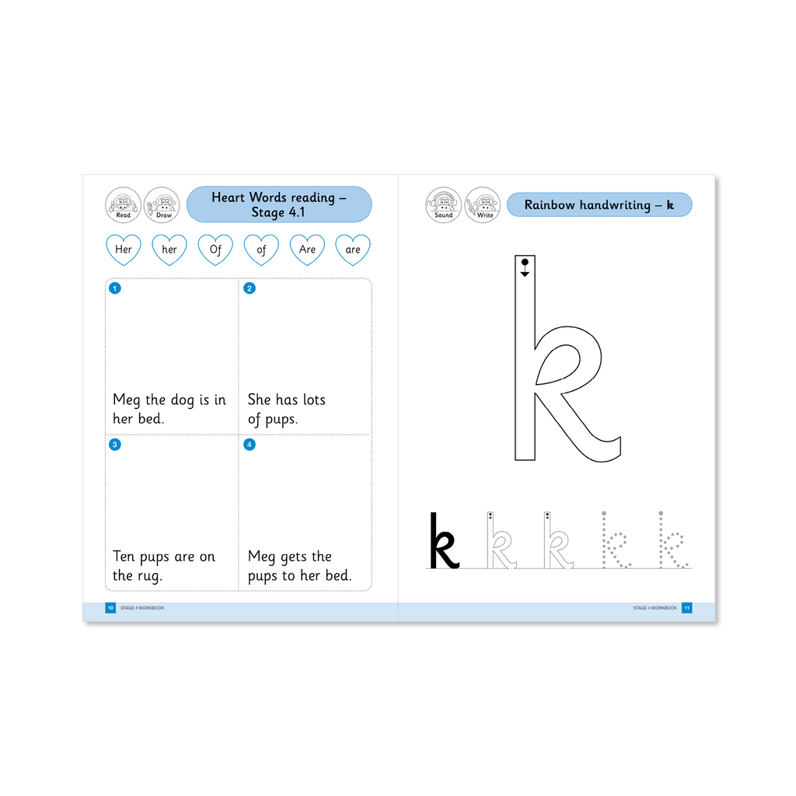
Task: Click the first small outlined k
Action: point(501,540)
